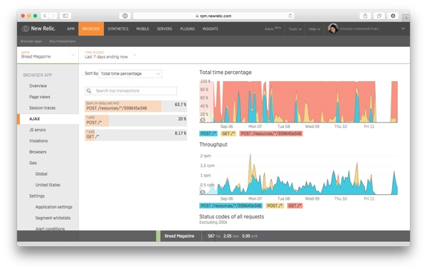This screenshot has width=427, height=271.
Task: Select the BROWSER tab
Action: point(91,29)
